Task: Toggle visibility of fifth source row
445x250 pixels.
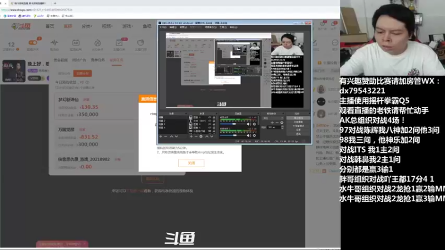Action: [x=210, y=131]
